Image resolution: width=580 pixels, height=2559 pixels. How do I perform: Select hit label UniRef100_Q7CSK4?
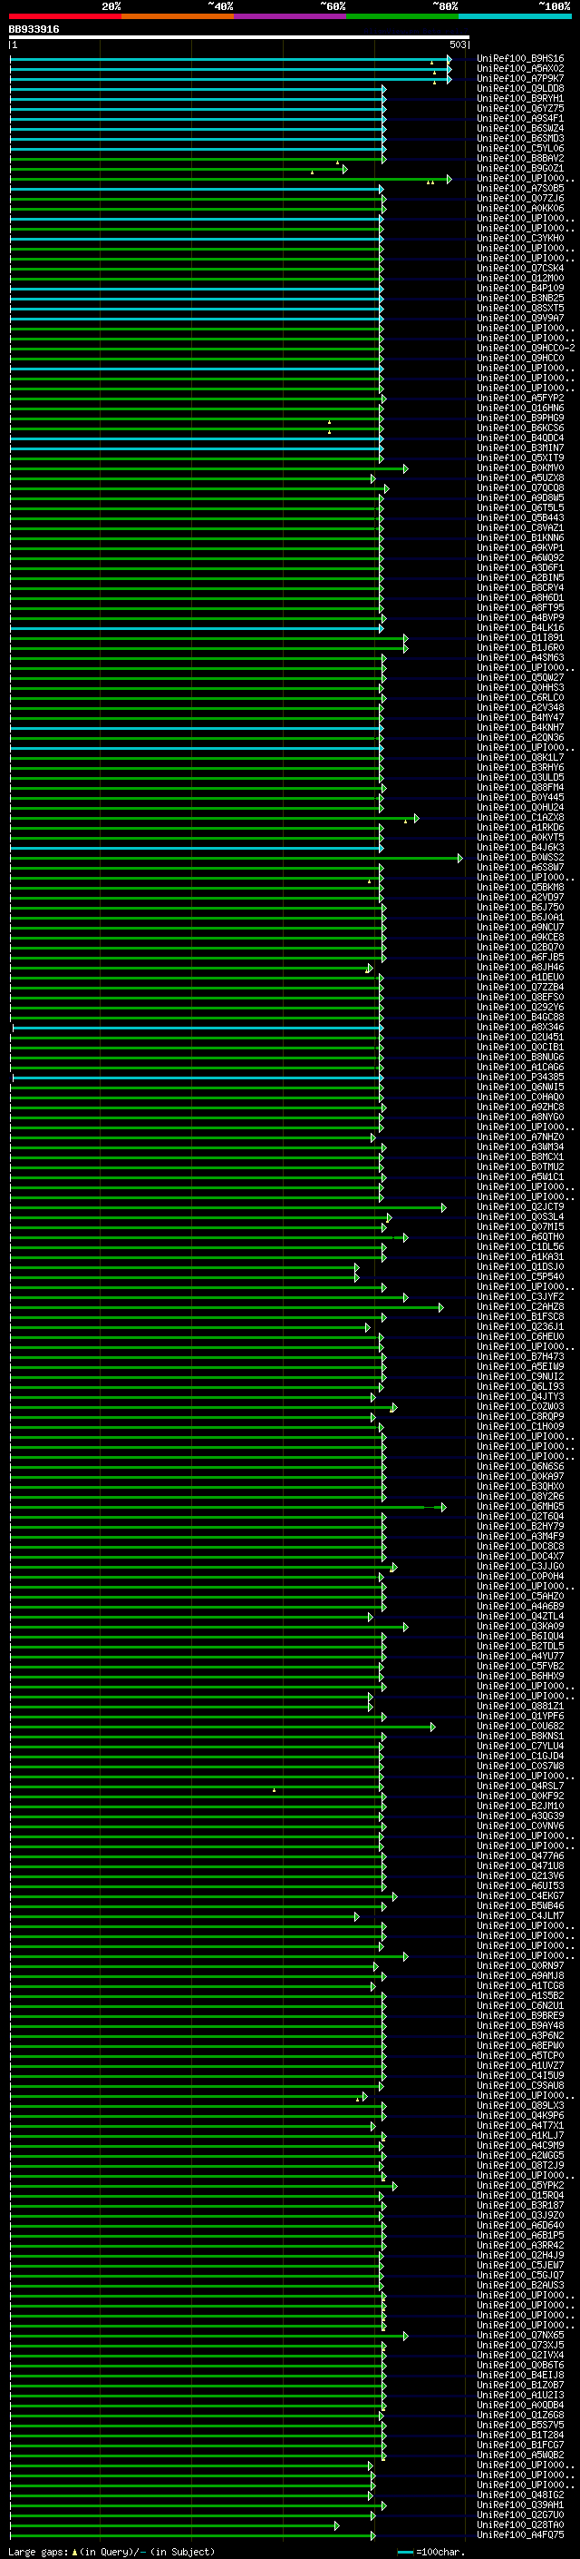520,268
